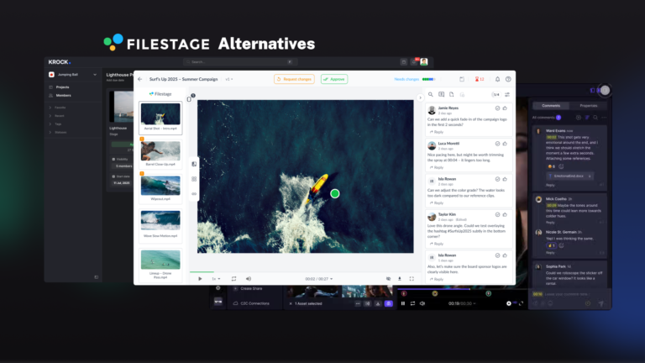
Task: Play the Filestage video
Action: tap(200, 279)
